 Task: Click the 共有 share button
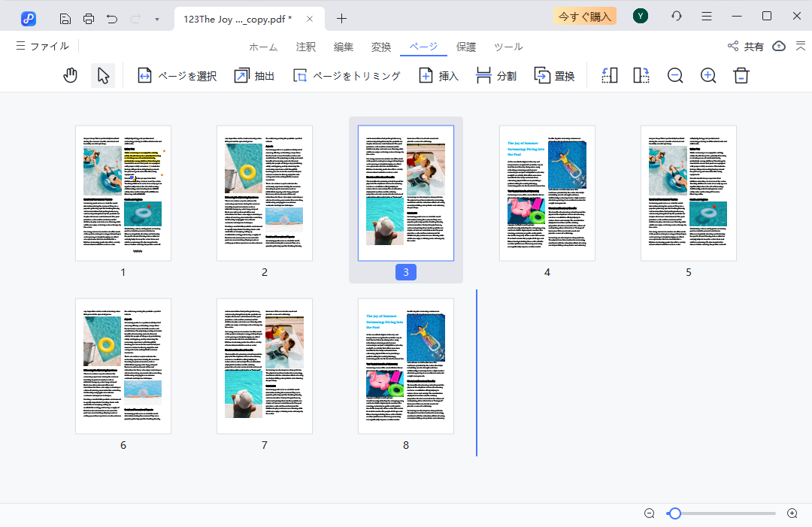[746, 47]
